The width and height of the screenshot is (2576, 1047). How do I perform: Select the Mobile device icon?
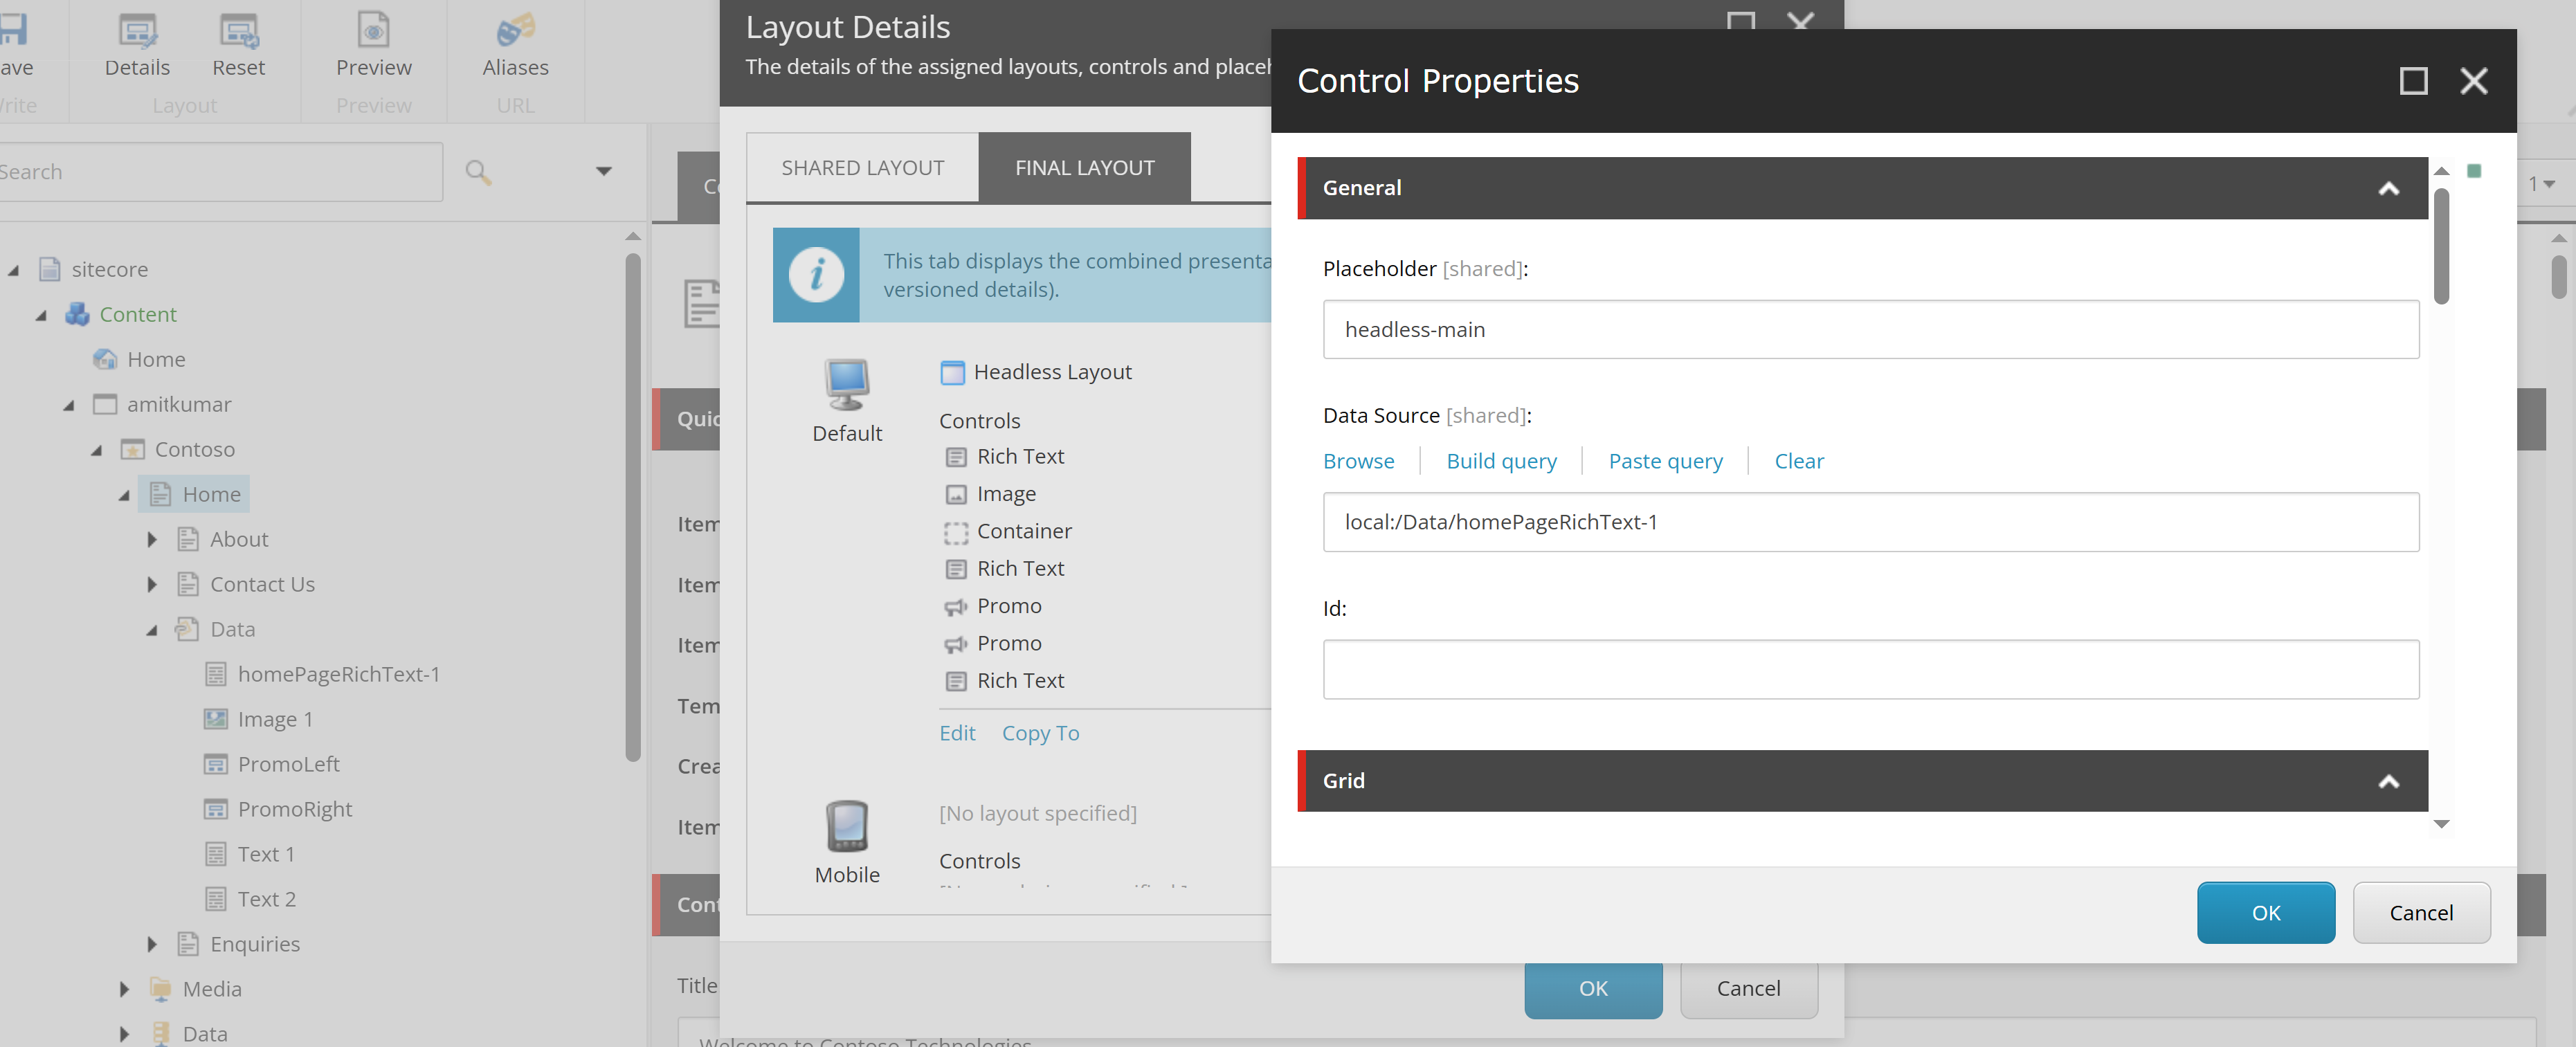847,826
